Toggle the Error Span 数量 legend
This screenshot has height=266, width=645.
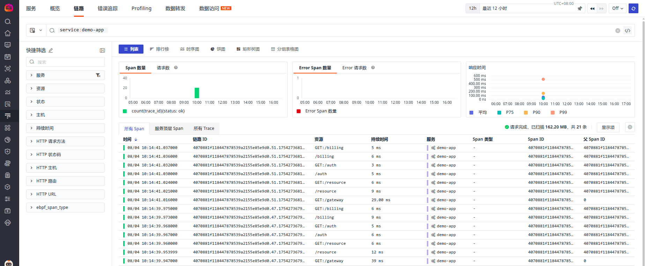(317, 111)
